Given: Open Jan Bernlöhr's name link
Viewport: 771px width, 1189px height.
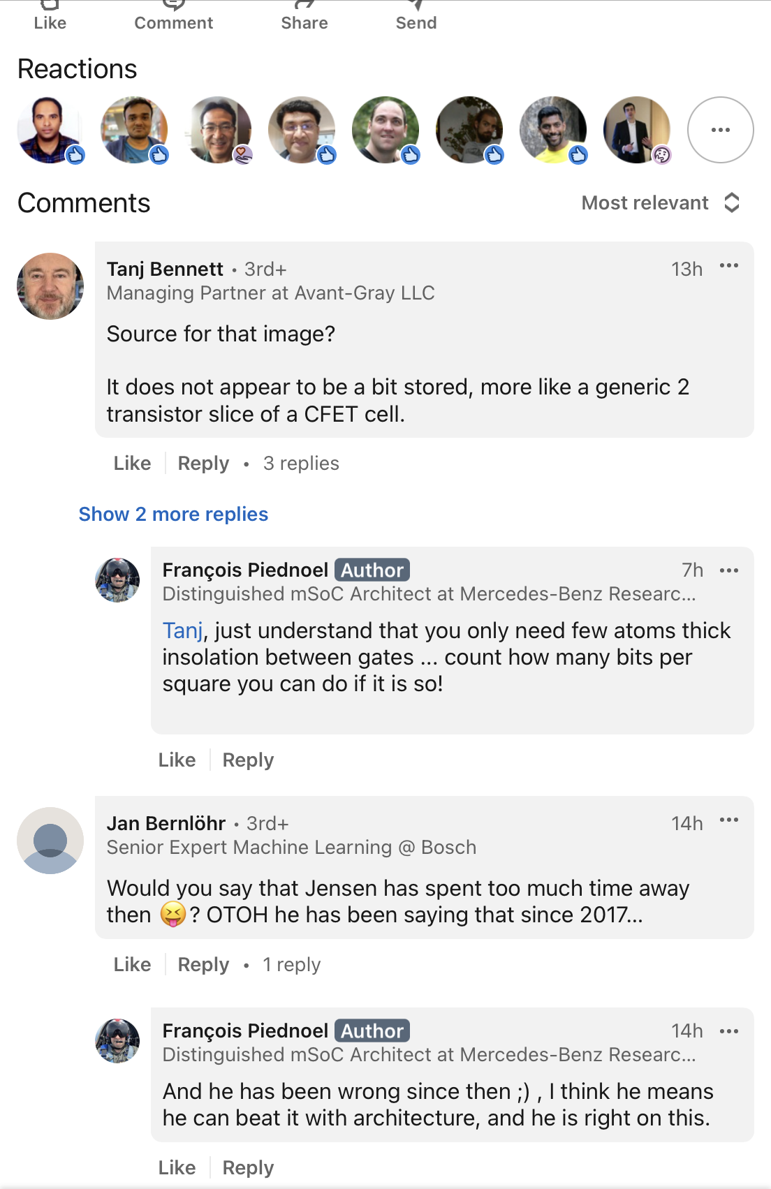Looking at the screenshot, I should (166, 824).
